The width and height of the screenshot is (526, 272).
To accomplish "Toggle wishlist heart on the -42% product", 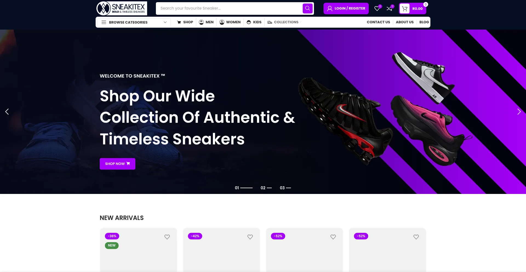I will pyautogui.click(x=250, y=237).
